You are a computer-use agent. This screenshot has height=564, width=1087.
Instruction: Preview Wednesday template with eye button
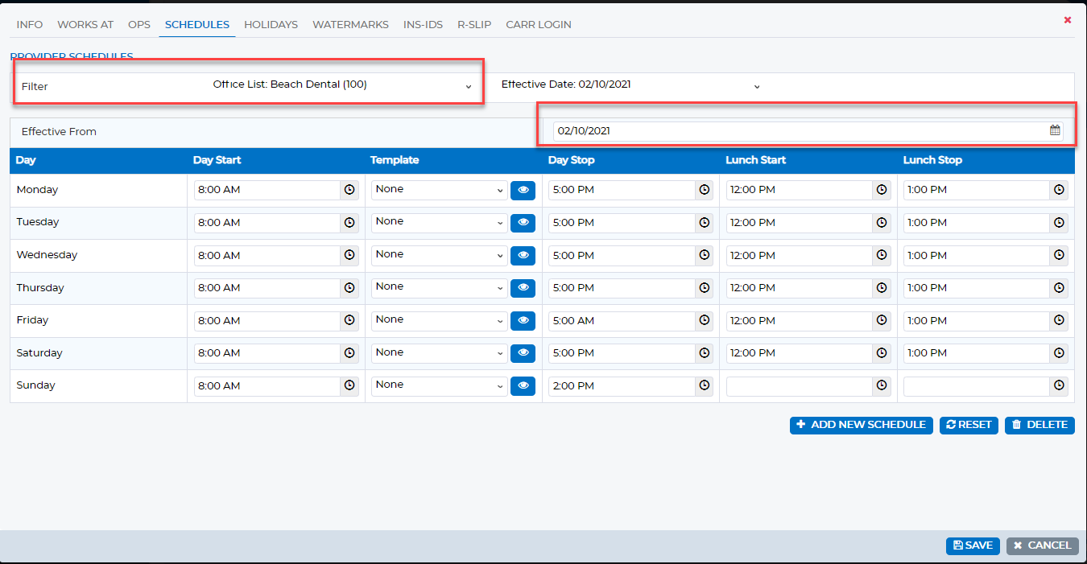pyautogui.click(x=523, y=256)
